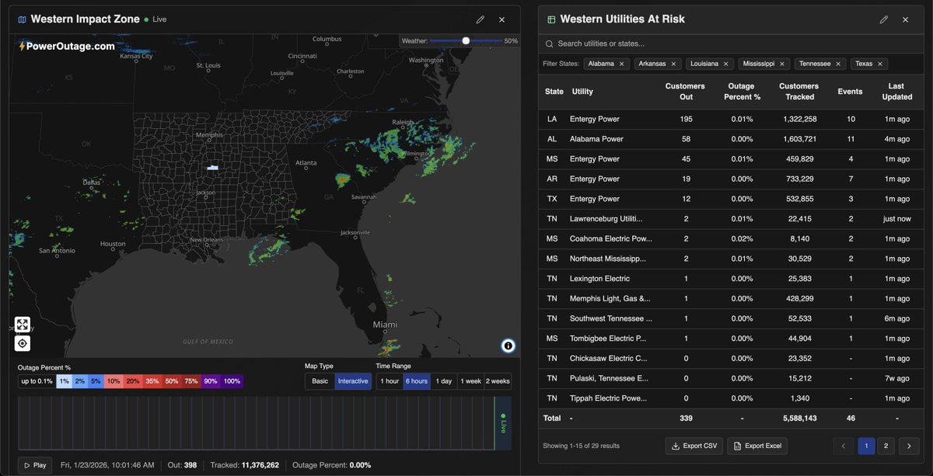Viewport: 933px width, 476px height.
Task: Click the table icon beside Western Utilities title
Action: click(x=551, y=19)
